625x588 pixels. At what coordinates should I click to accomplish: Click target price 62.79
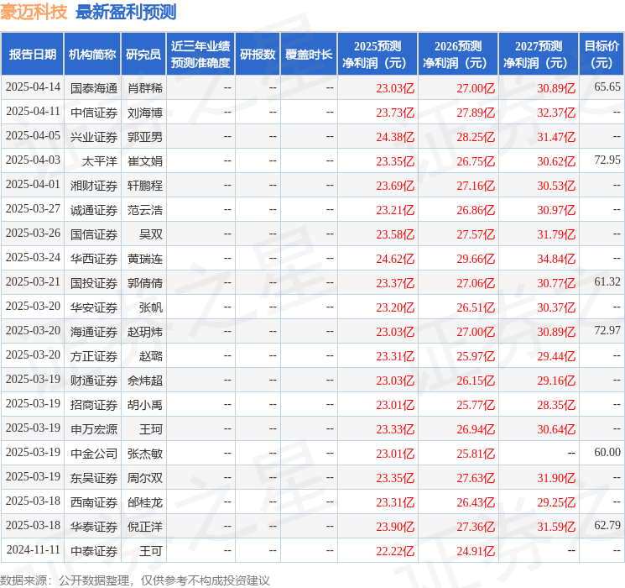coord(607,525)
